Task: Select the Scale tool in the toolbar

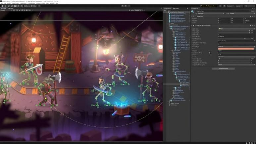Action: pyautogui.click(x=12, y=6)
